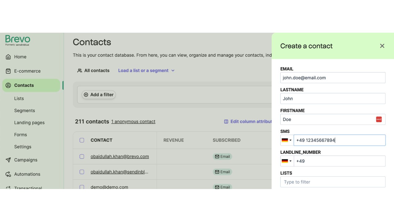This screenshot has width=394, height=222.
Task: Open 1 anonymous contact link
Action: (133, 121)
